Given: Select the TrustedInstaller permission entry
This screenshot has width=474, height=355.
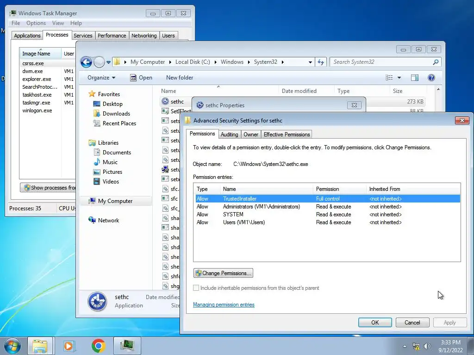Looking at the screenshot, I should (x=327, y=199).
